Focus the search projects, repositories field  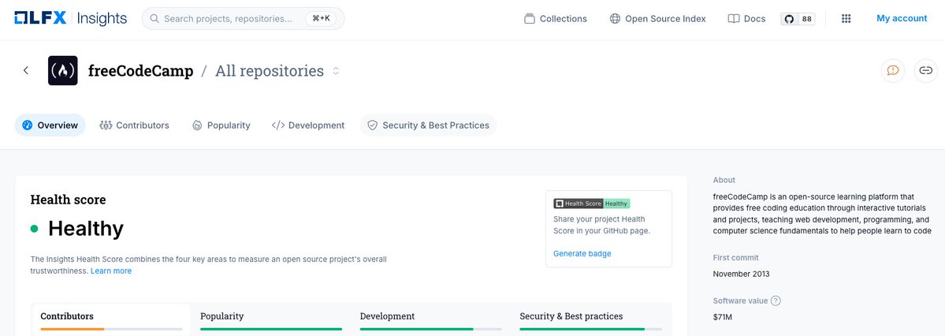click(x=243, y=19)
